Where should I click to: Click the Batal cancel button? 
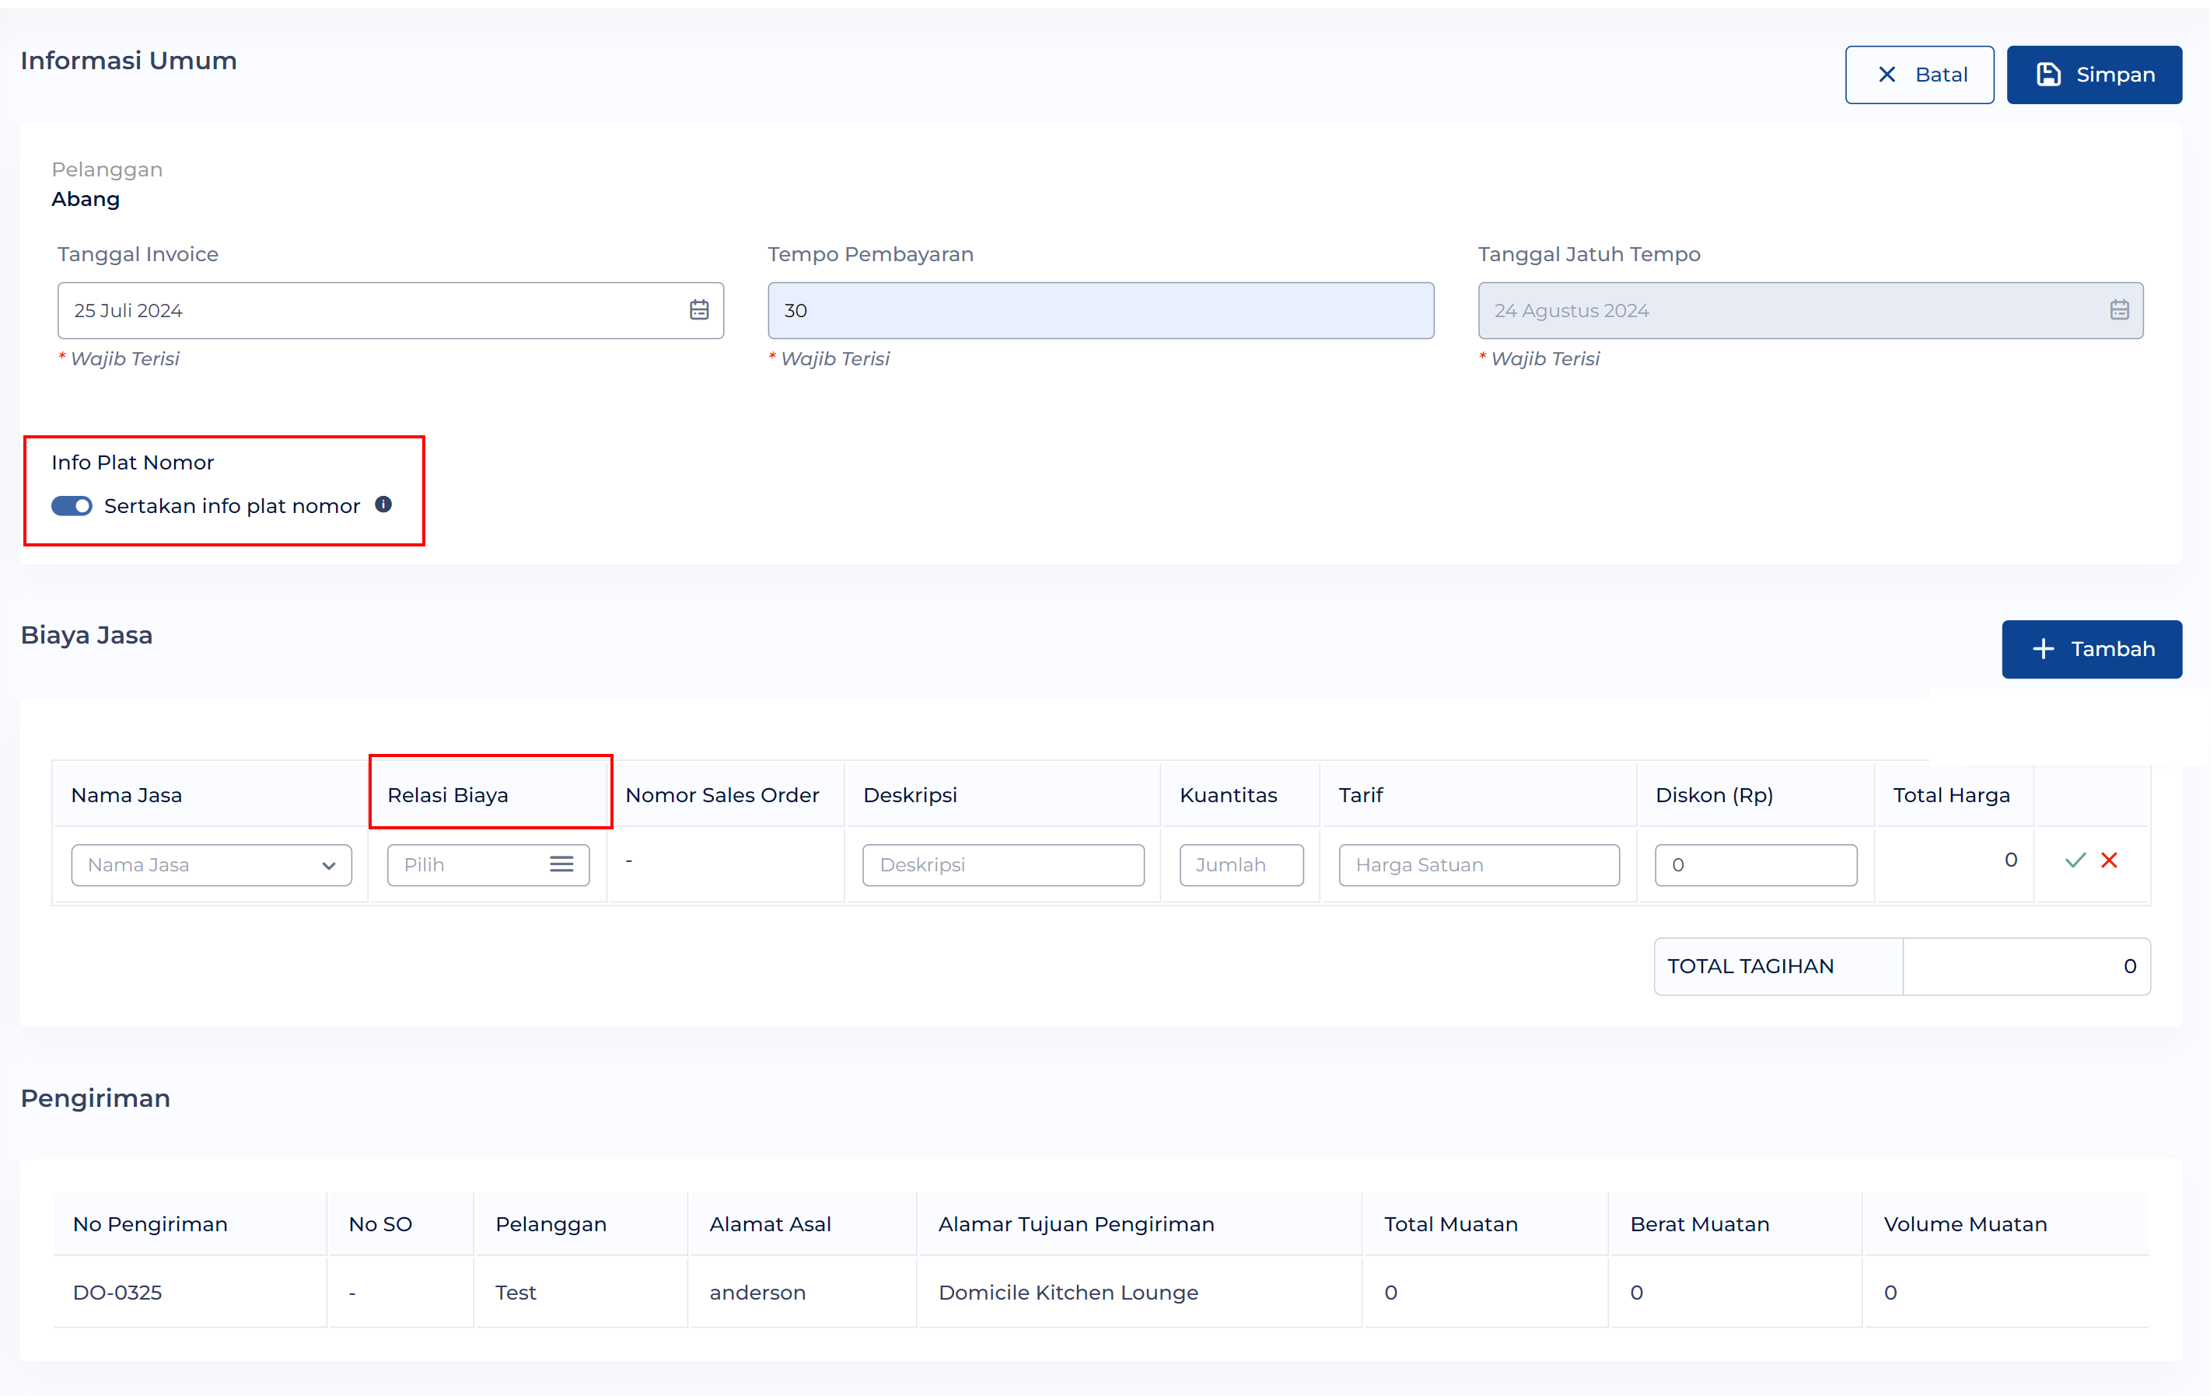[x=1919, y=75]
